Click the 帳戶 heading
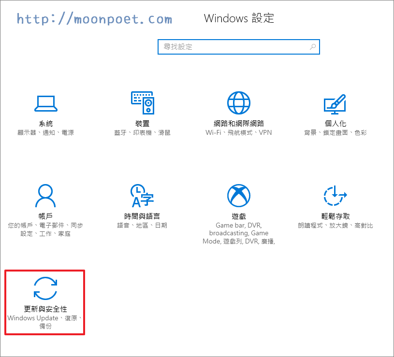 pyautogui.click(x=45, y=216)
